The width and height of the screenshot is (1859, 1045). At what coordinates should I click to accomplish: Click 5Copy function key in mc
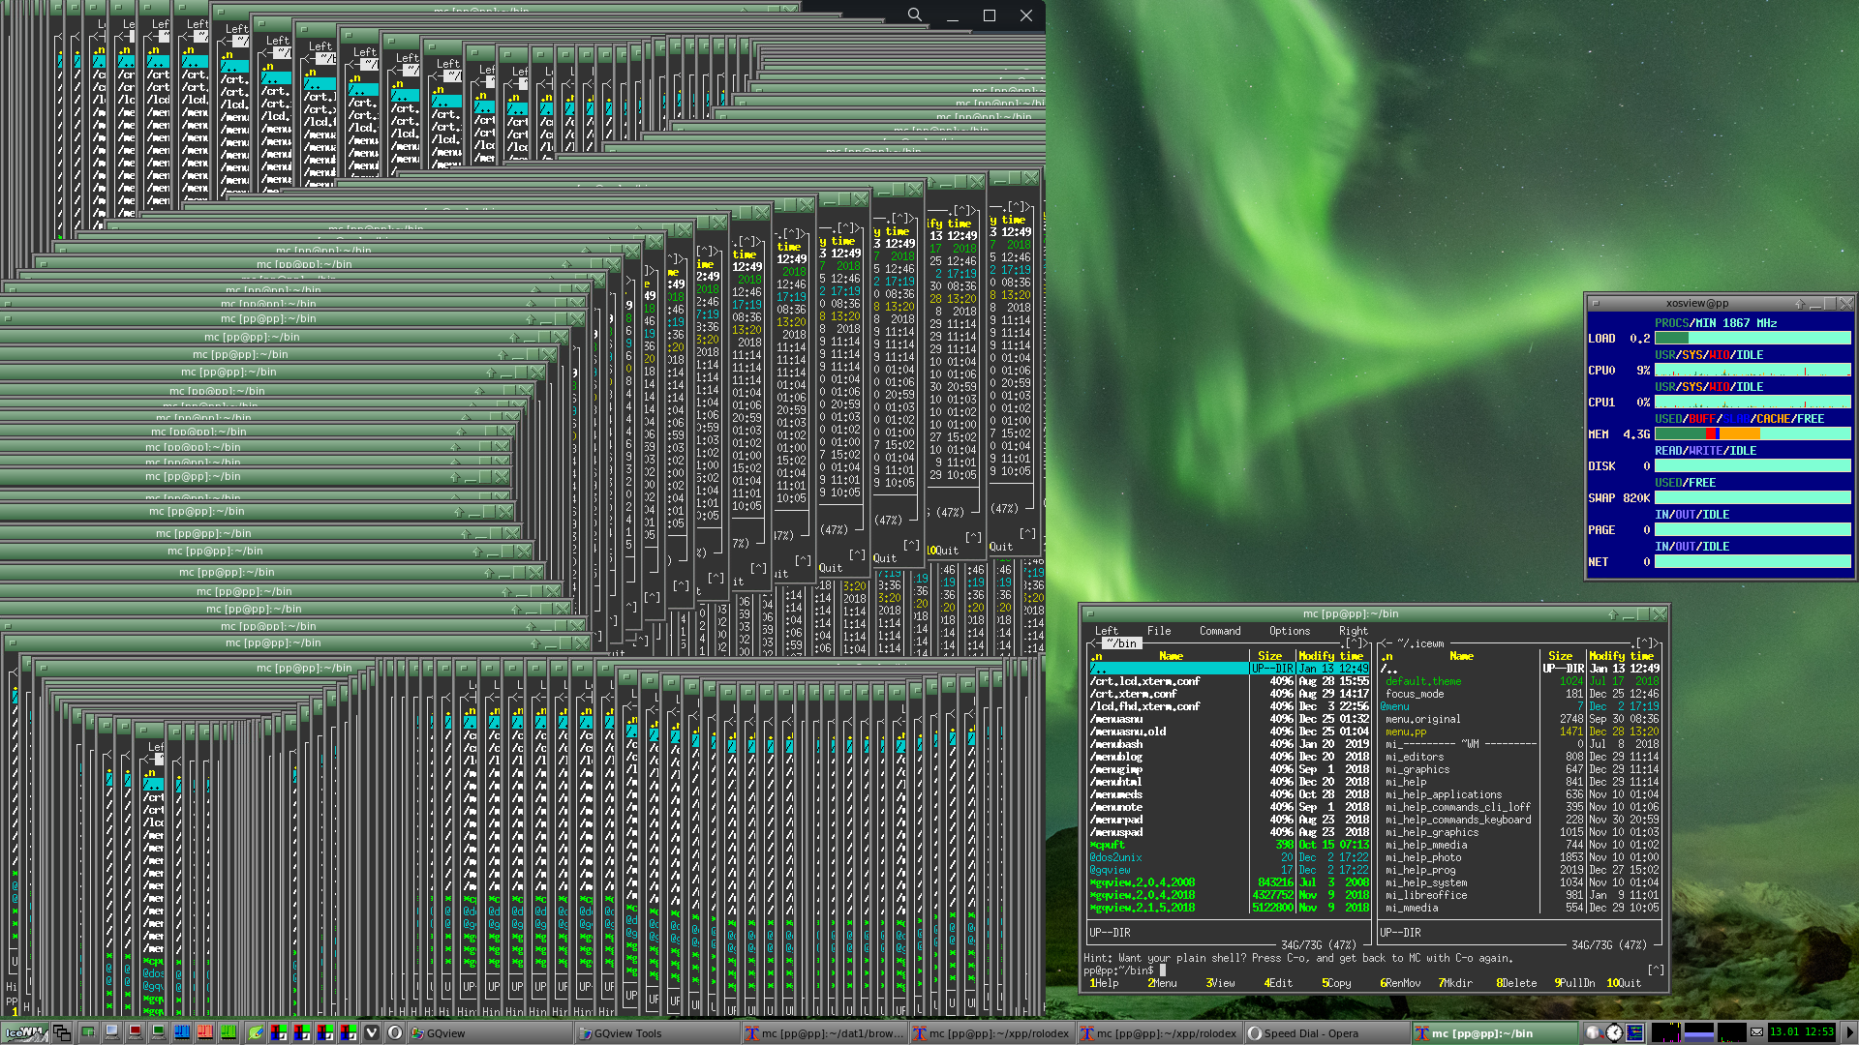(1336, 983)
